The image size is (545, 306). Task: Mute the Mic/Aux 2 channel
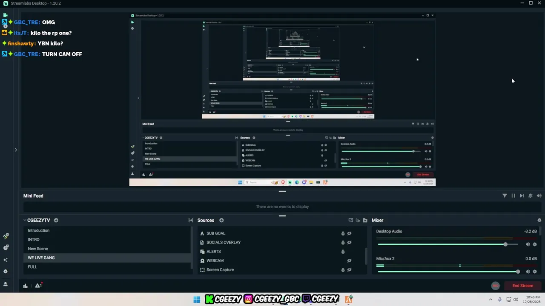pos(528,272)
